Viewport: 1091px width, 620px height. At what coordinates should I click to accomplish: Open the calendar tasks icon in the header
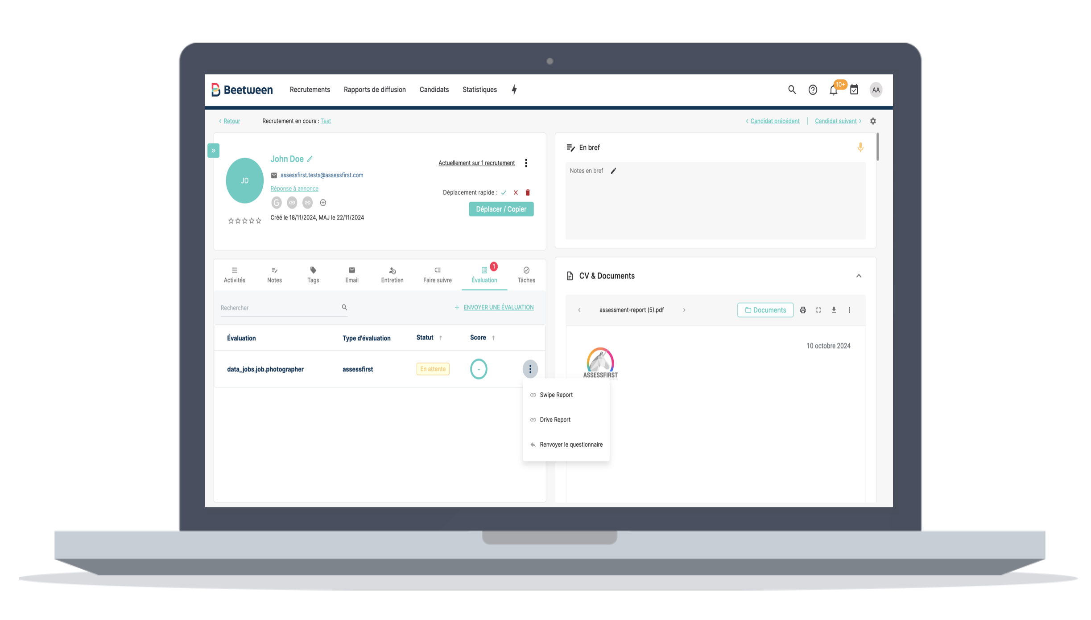click(854, 90)
